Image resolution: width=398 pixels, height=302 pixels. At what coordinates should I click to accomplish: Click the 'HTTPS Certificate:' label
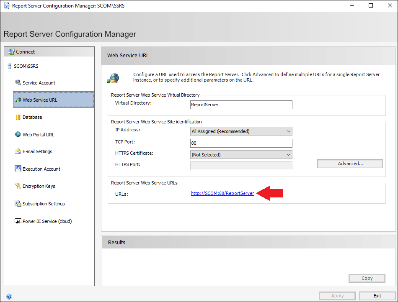(134, 153)
